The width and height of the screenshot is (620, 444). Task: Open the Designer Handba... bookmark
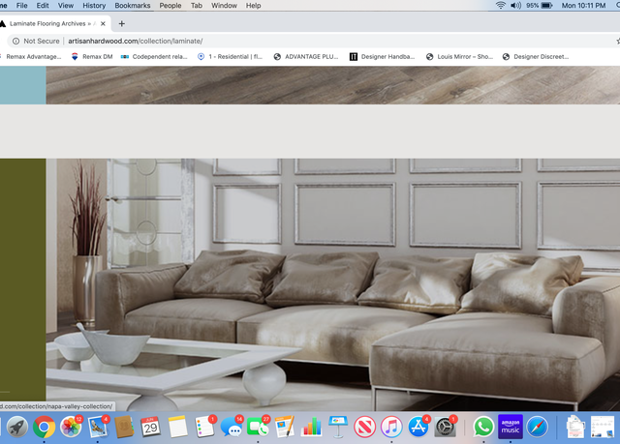[x=382, y=57]
